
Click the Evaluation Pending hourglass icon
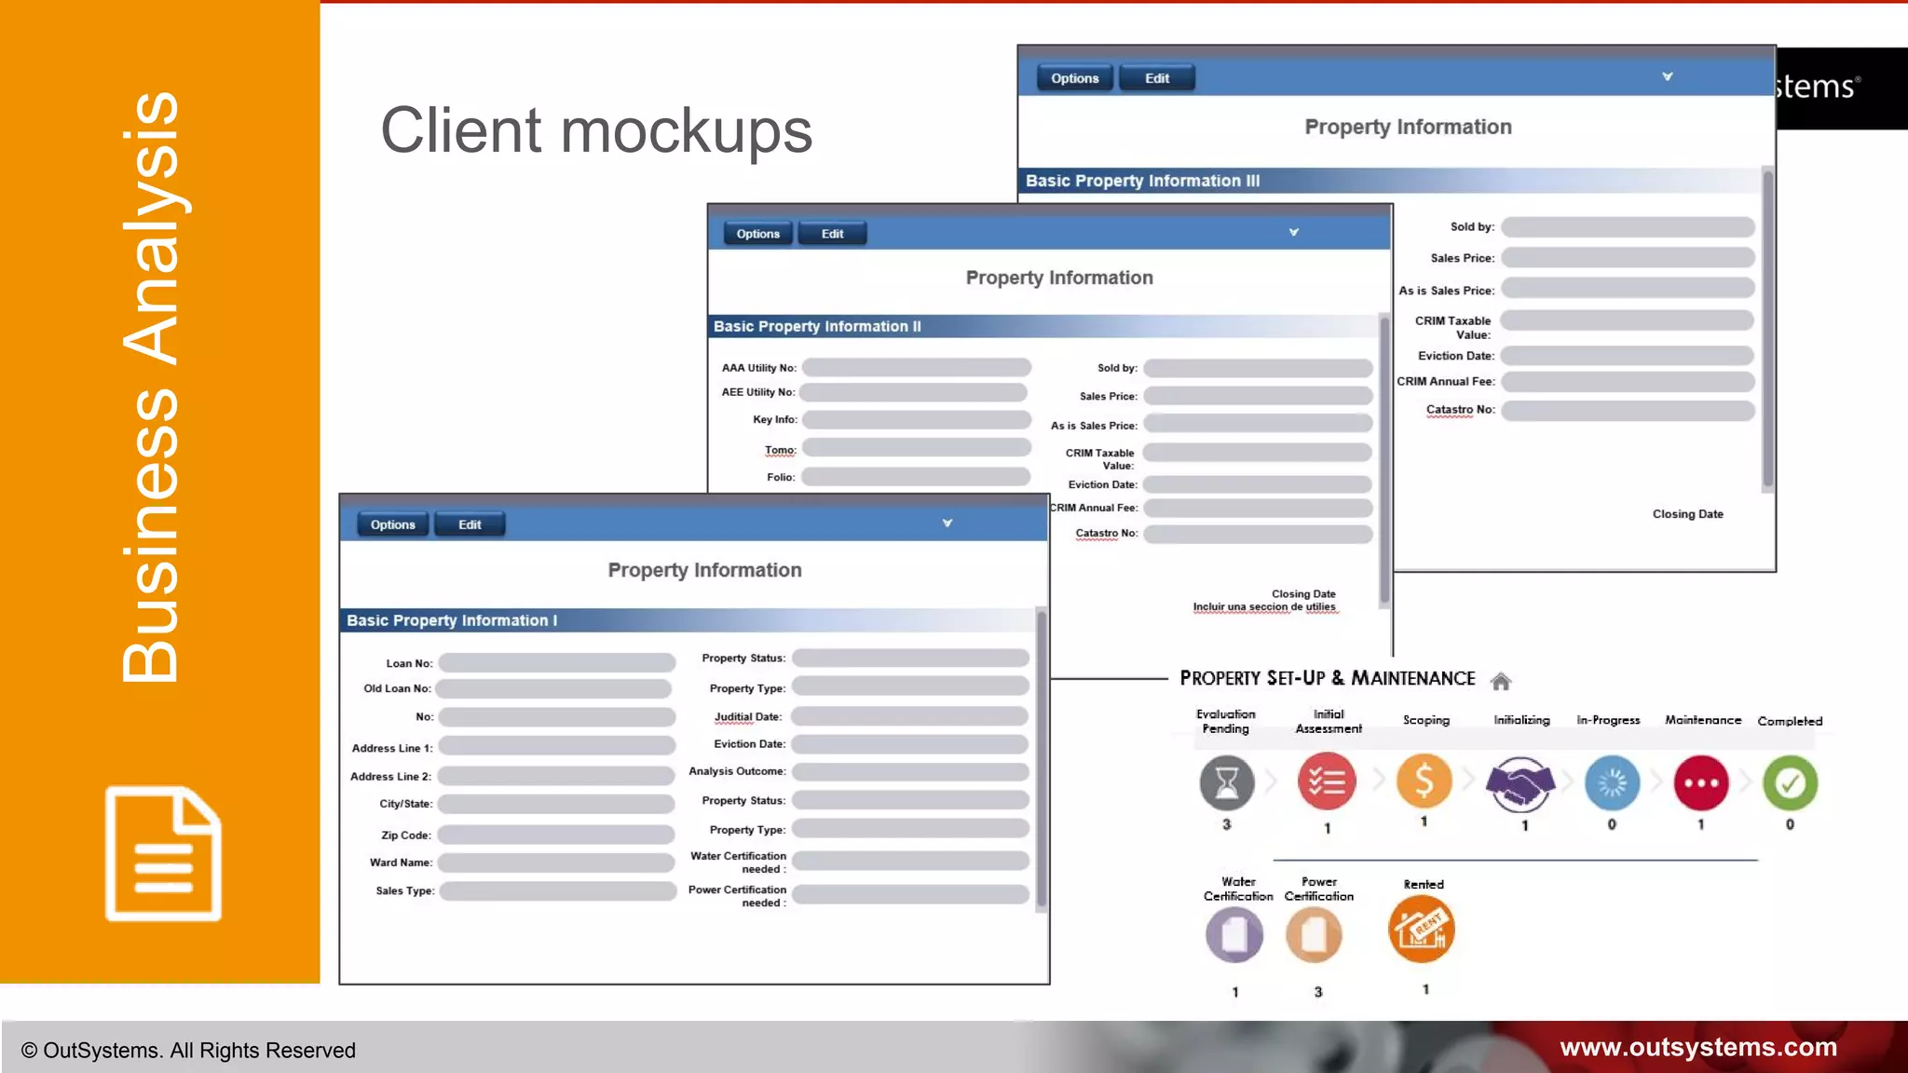pos(1226,782)
